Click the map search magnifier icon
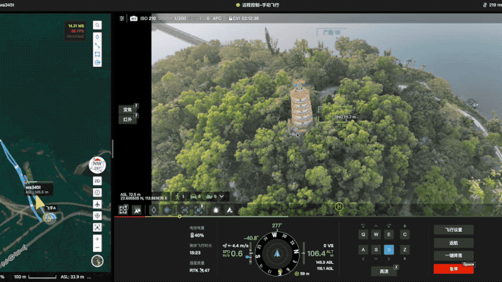502x282 pixels. pyautogui.click(x=97, y=26)
